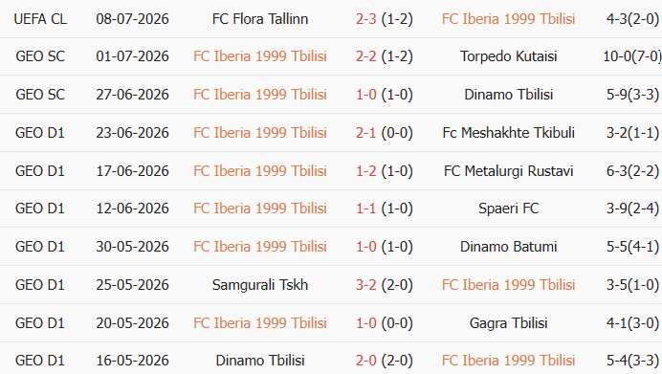662x374 pixels.
Task: Open FC Flora Tallinn team link
Action: click(x=260, y=19)
